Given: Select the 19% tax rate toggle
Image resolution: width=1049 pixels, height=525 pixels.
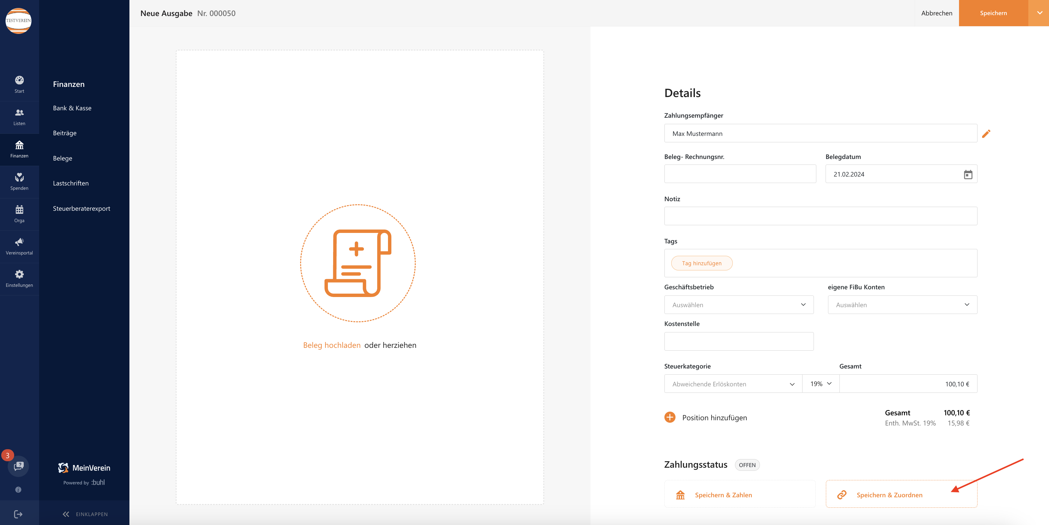Looking at the screenshot, I should 820,384.
